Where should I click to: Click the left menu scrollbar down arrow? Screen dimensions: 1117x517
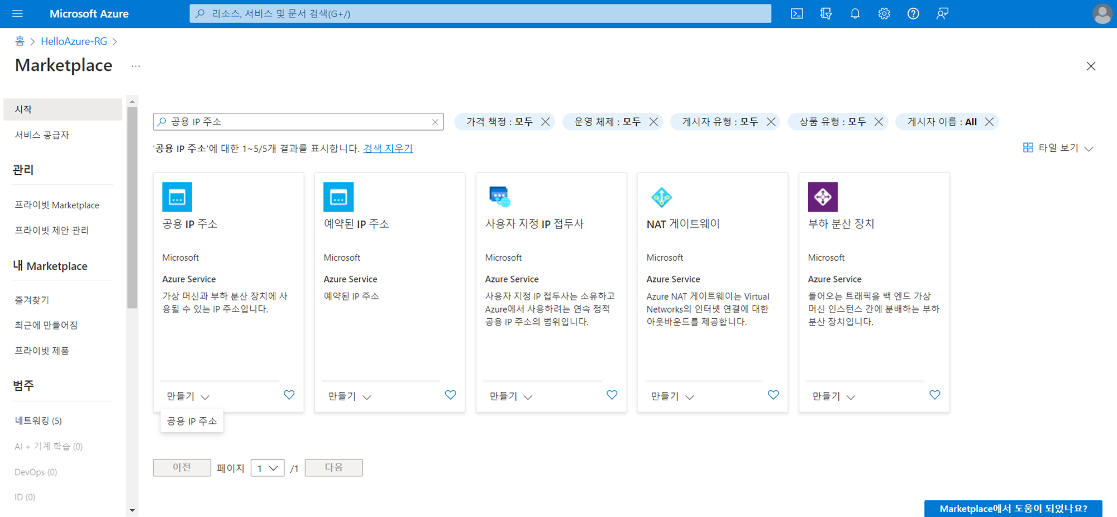[132, 510]
